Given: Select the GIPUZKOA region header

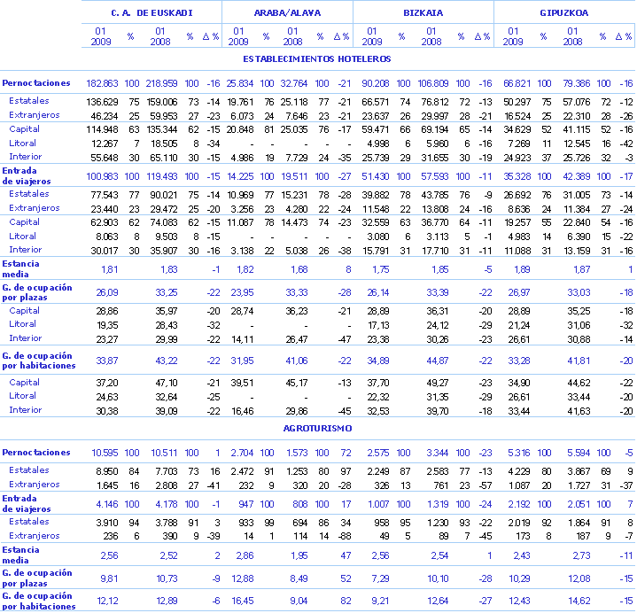Looking at the screenshot, I should [x=563, y=13].
